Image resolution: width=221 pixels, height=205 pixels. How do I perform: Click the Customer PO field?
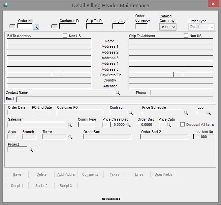click(x=80, y=112)
